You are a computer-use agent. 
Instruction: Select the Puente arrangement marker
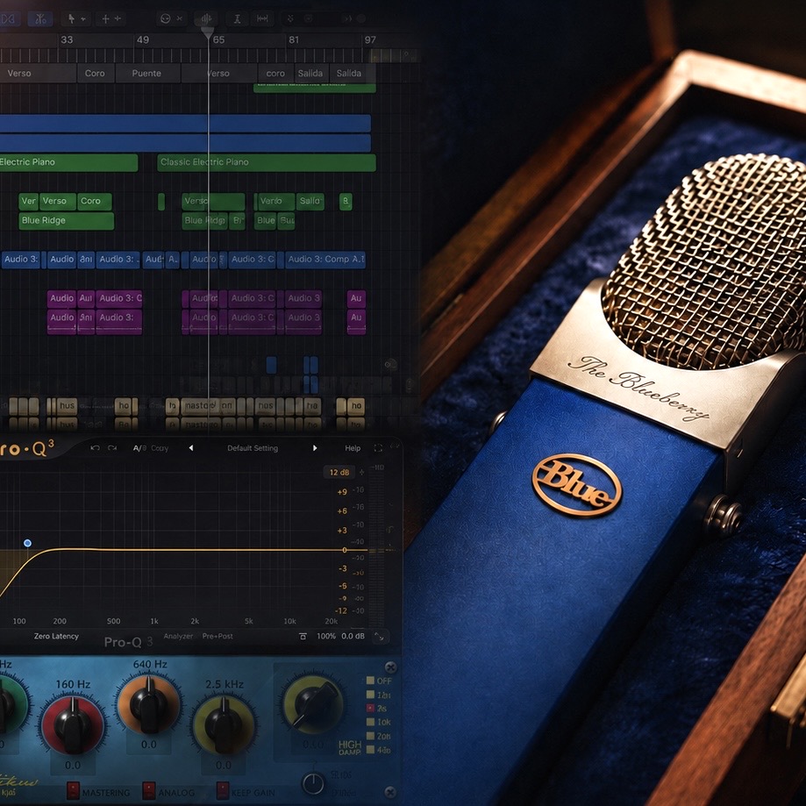(147, 74)
